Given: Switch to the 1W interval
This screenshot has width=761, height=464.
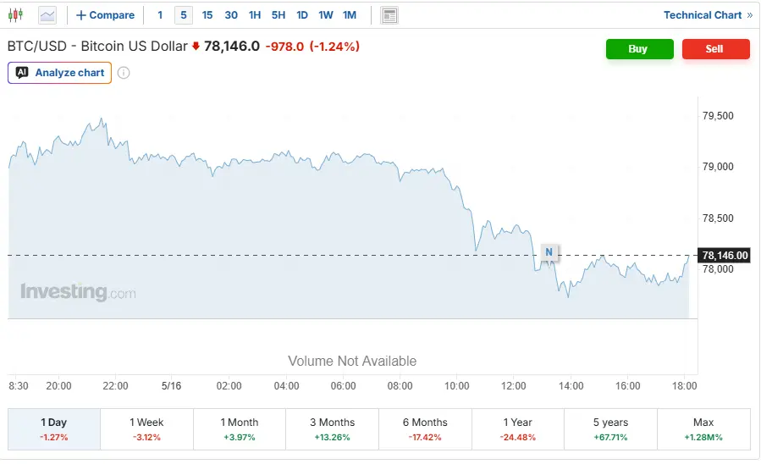Looking at the screenshot, I should pyautogui.click(x=326, y=15).
